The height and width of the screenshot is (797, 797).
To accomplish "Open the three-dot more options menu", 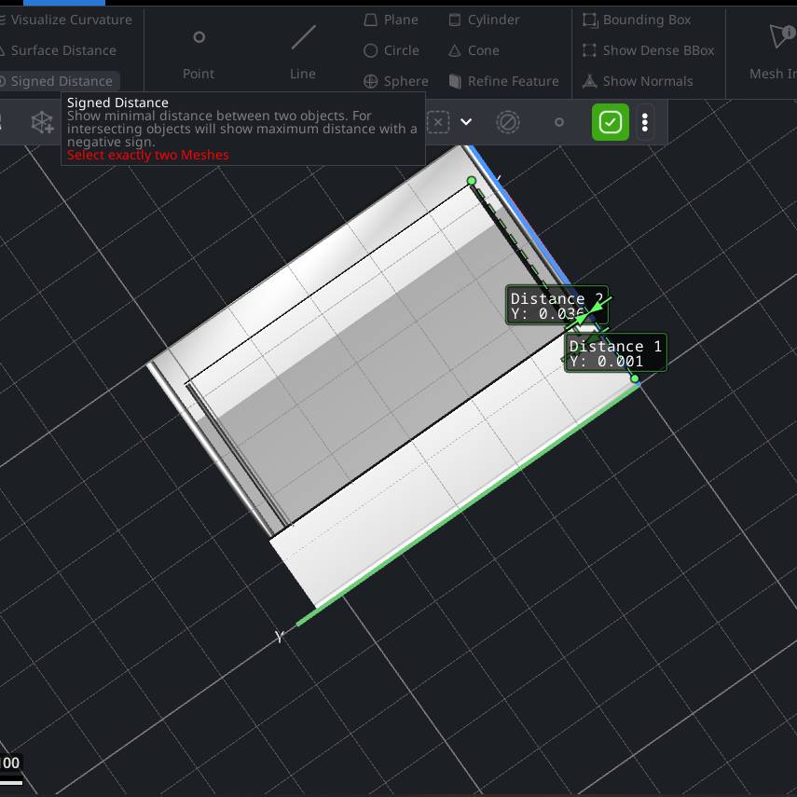I will (x=645, y=122).
